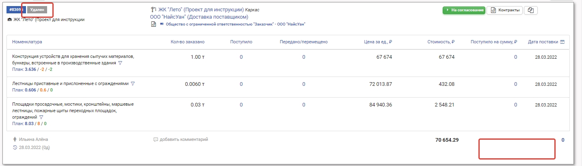Click the copy order icon button

[x=531, y=10]
